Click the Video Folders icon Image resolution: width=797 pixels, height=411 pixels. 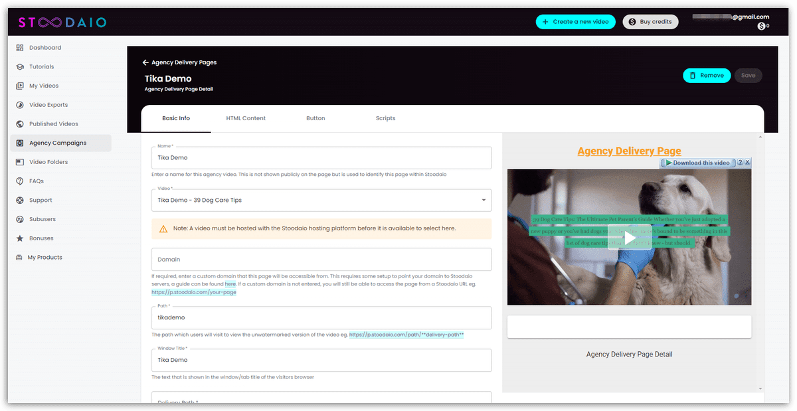click(20, 162)
